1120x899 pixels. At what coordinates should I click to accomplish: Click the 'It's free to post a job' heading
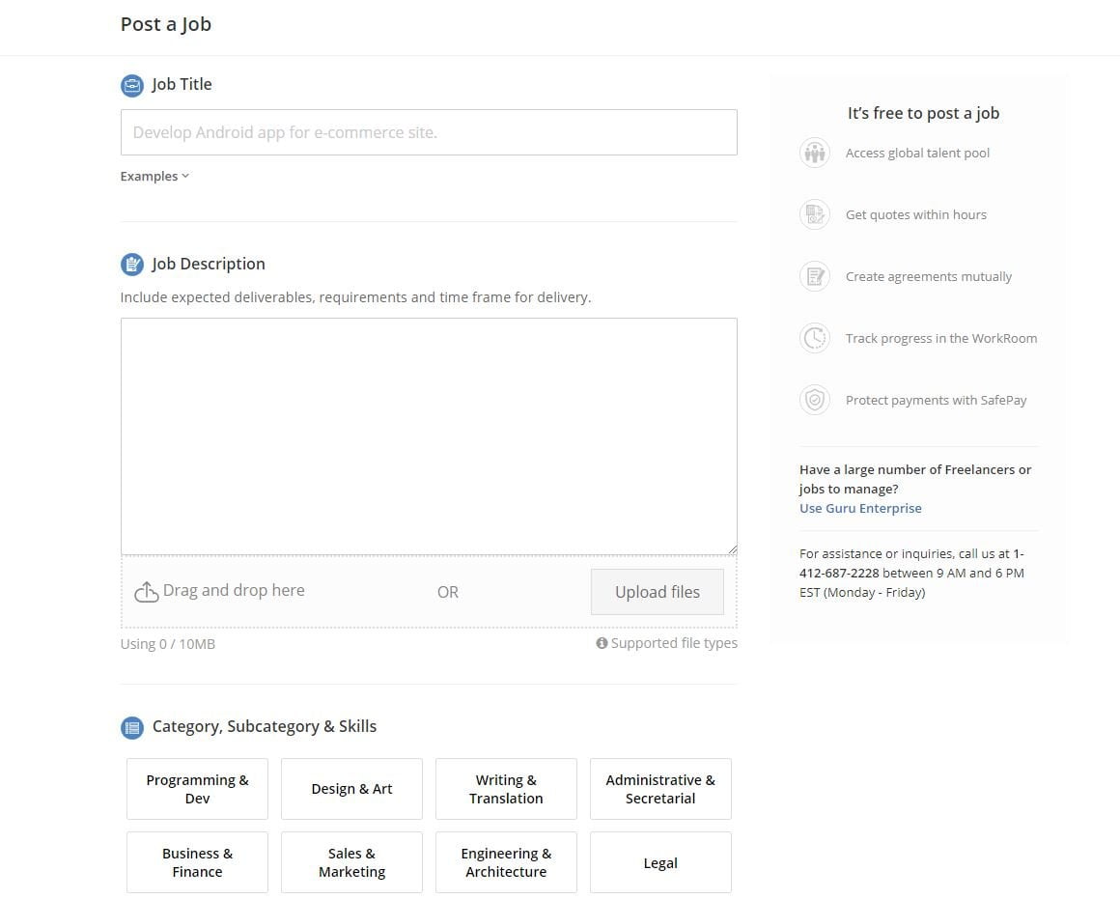click(923, 113)
